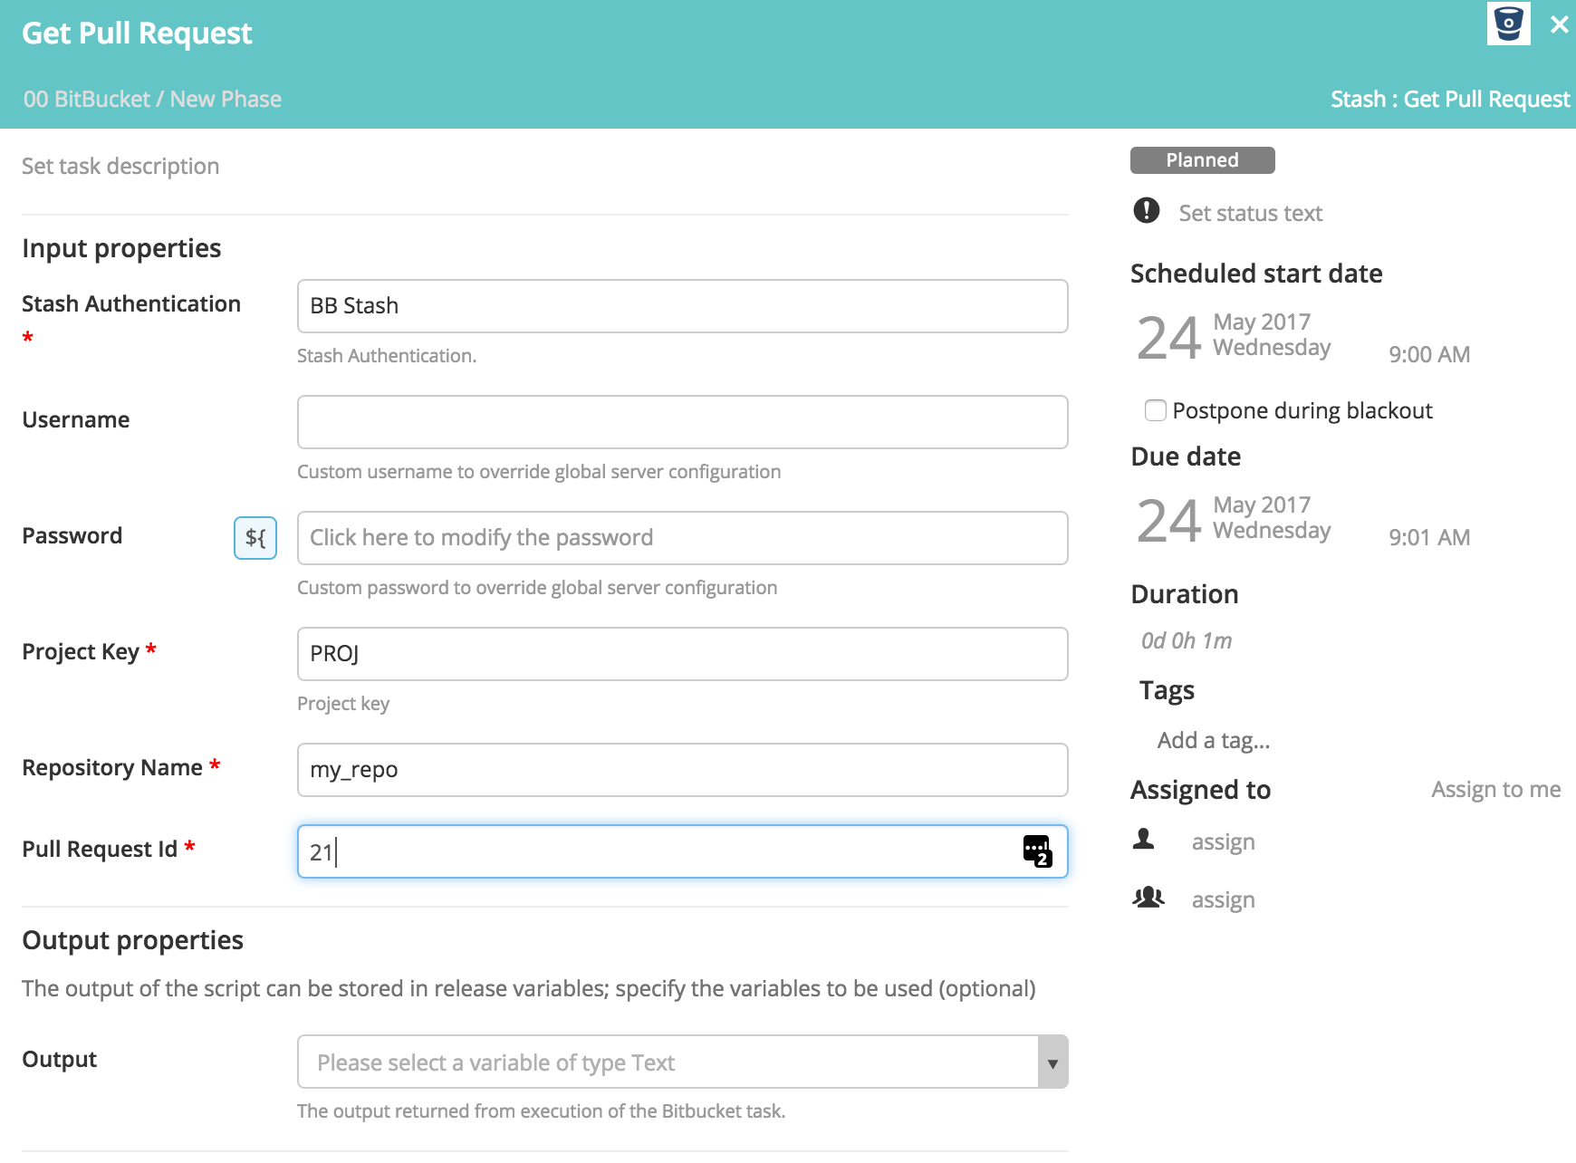Toggle variable mode for Password field
This screenshot has width=1576, height=1163.
click(x=255, y=538)
